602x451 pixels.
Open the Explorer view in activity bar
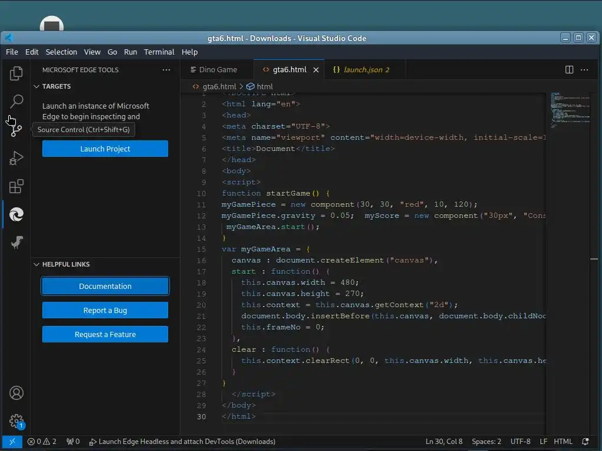(x=16, y=73)
